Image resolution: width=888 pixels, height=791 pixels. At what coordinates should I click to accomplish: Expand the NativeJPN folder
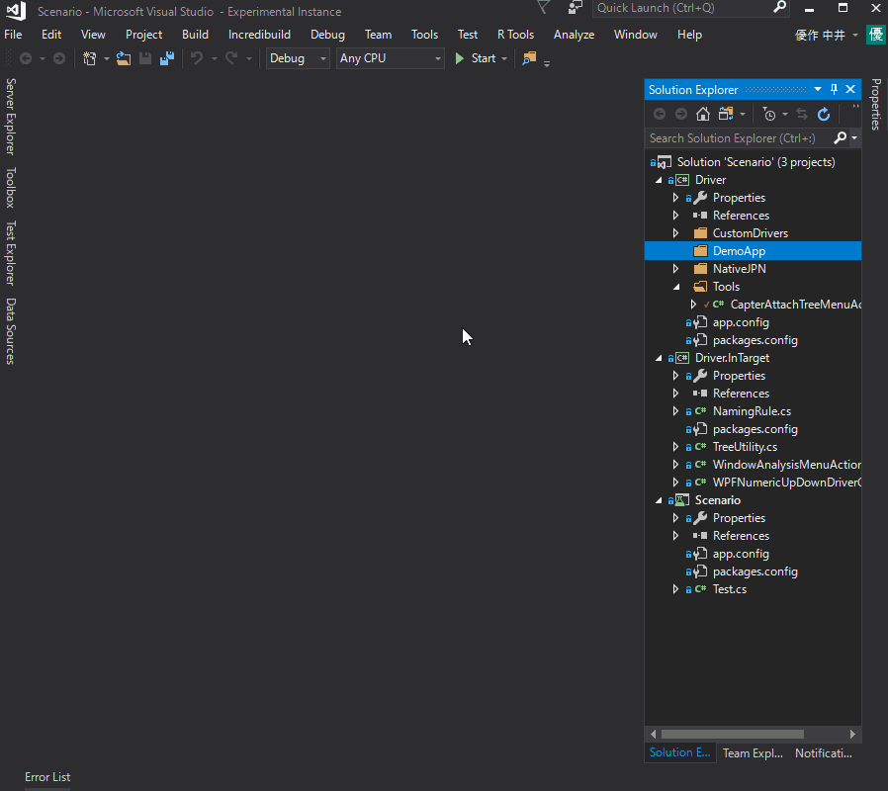pyautogui.click(x=675, y=269)
